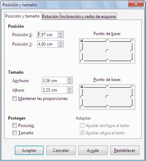Check the Tamaño option under Proteger
146x161 pixels.
pyautogui.click(x=14, y=133)
